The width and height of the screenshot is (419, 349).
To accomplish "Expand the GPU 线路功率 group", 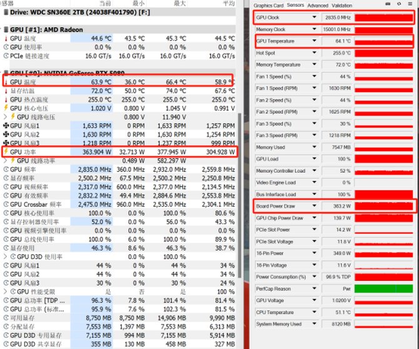I will click(x=6, y=161).
